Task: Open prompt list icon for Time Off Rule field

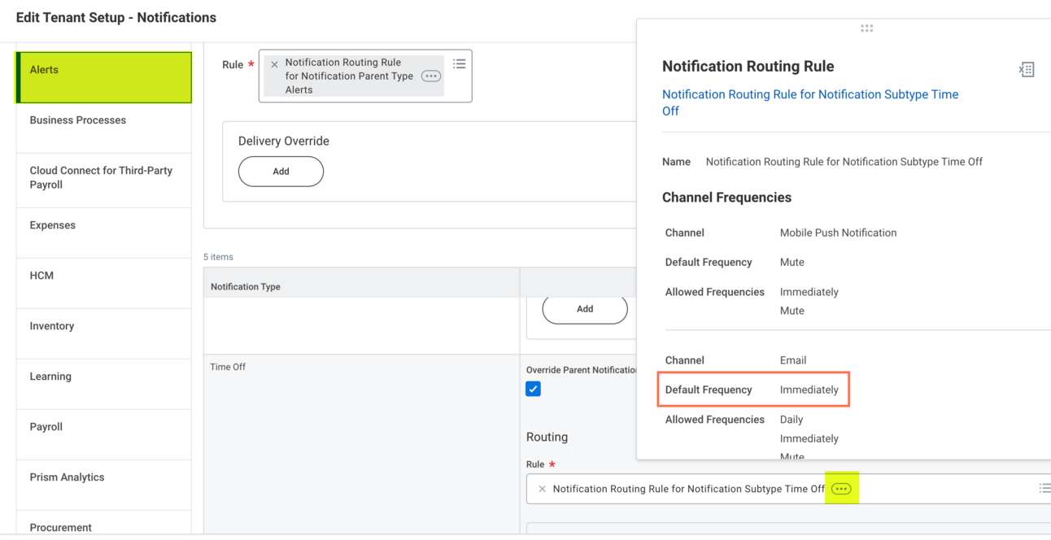Action: pos(1044,488)
